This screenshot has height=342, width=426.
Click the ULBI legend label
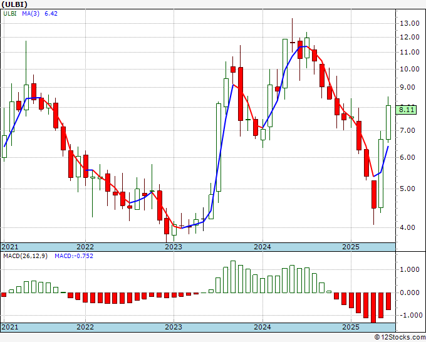pos(10,14)
